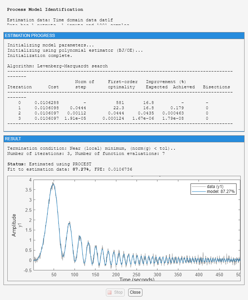Click norm of step value 0.0444

point(78,108)
